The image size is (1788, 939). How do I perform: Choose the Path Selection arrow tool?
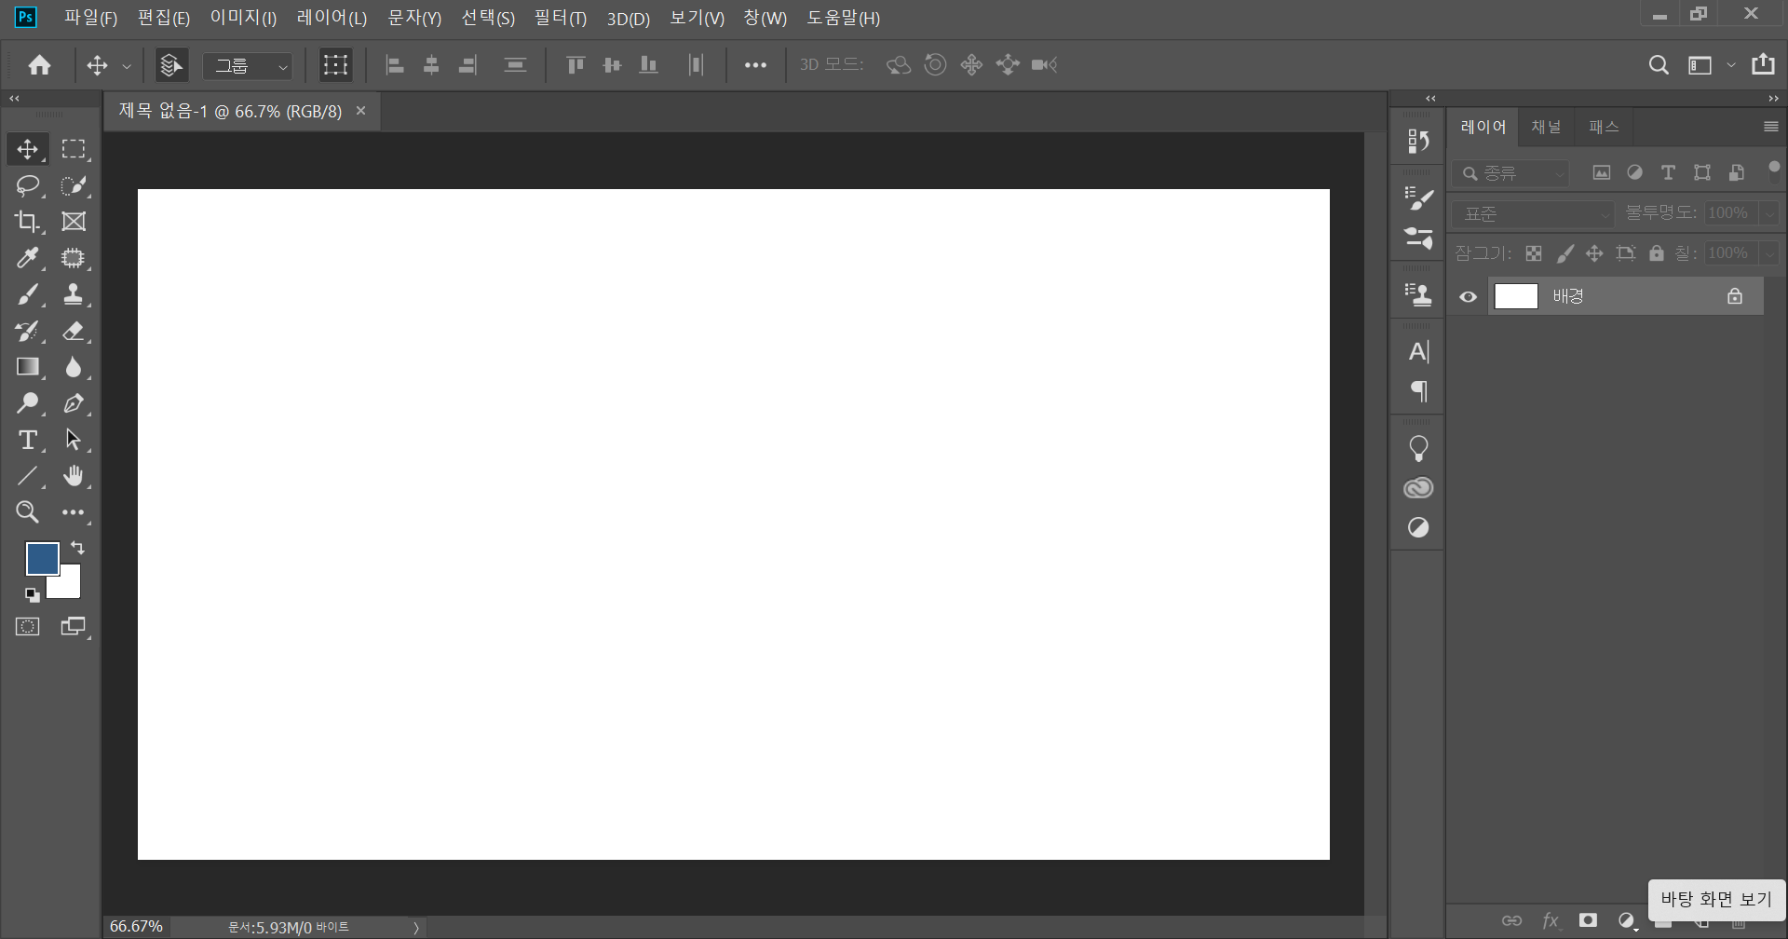pos(73,440)
